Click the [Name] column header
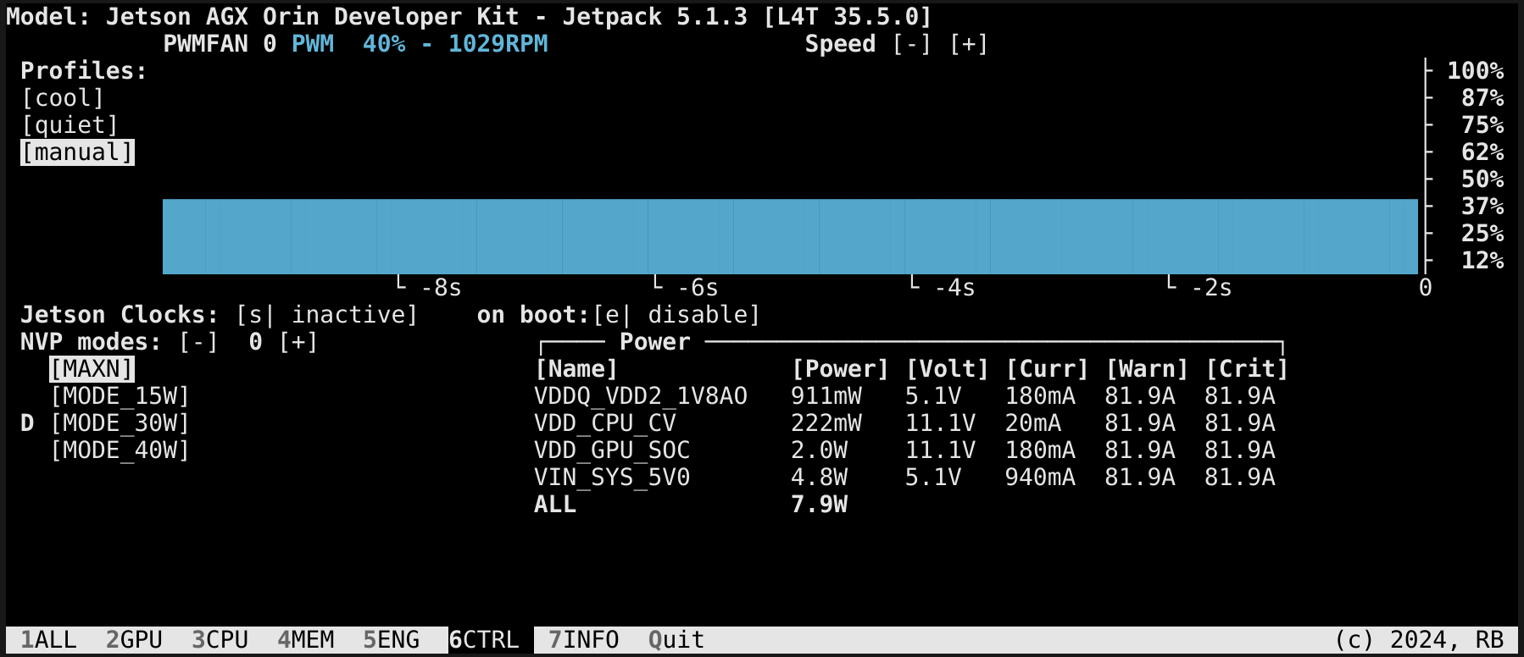 tap(576, 369)
